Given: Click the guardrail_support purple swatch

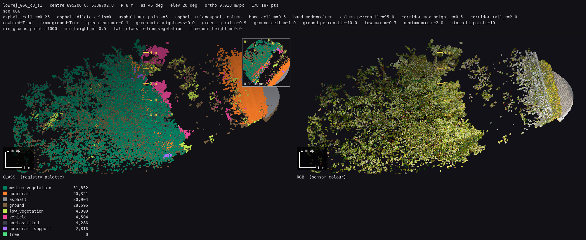Looking at the screenshot, I should coord(5,229).
